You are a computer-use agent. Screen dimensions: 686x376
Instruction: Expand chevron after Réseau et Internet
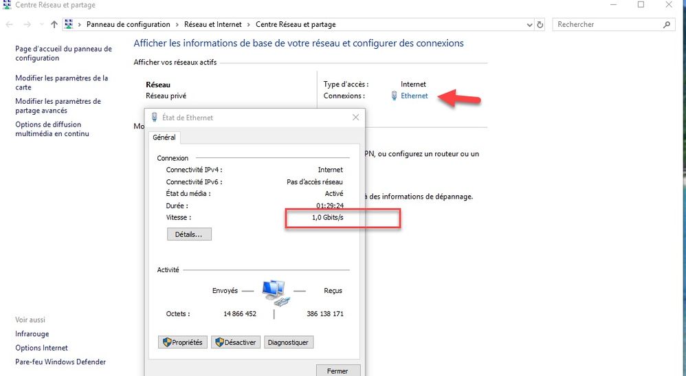(x=248, y=25)
